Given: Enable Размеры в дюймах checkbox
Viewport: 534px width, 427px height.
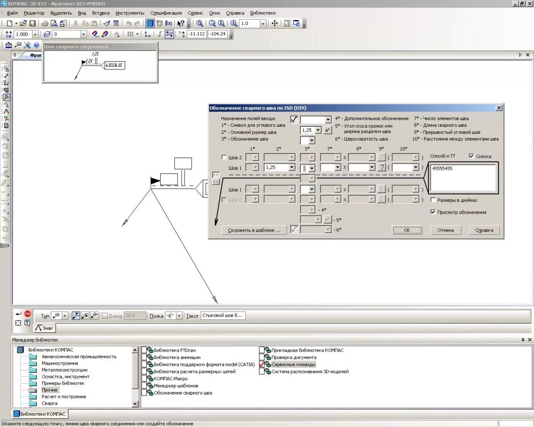Looking at the screenshot, I should click(433, 200).
